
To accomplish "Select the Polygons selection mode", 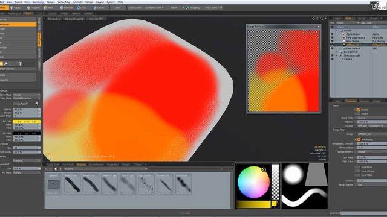I will coord(33,8).
